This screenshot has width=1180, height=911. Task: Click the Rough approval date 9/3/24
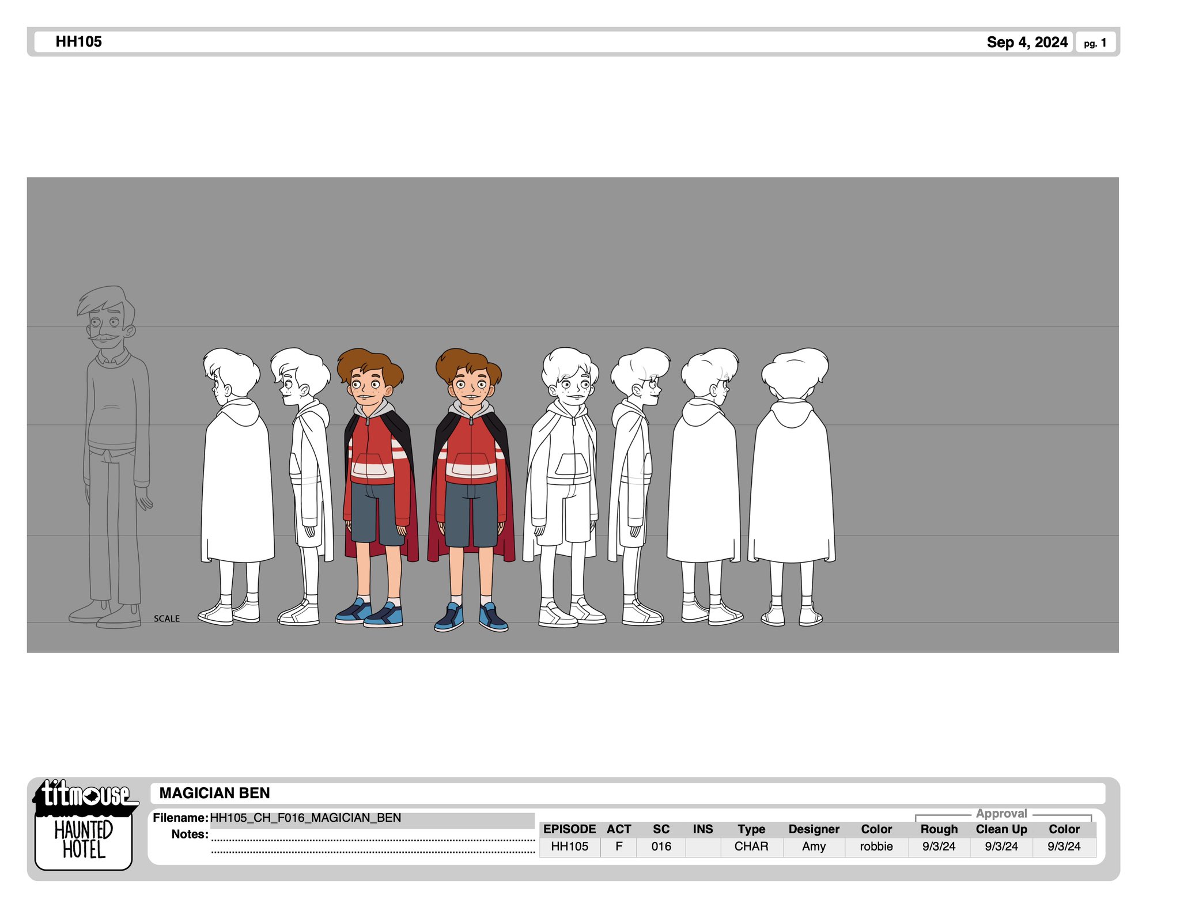(939, 847)
